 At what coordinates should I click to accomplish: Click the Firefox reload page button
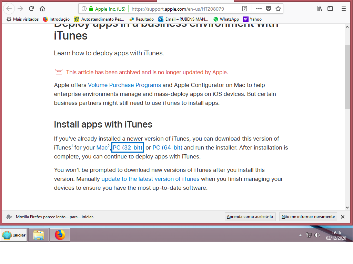coord(31,9)
